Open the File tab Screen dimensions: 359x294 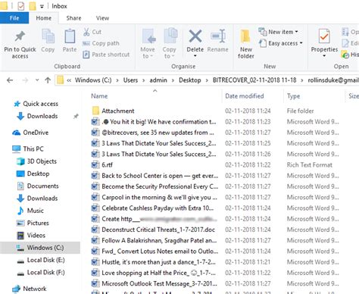point(14,18)
